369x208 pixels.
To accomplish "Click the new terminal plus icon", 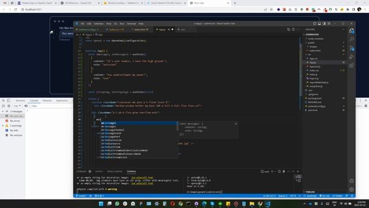I will [x=272, y=172].
